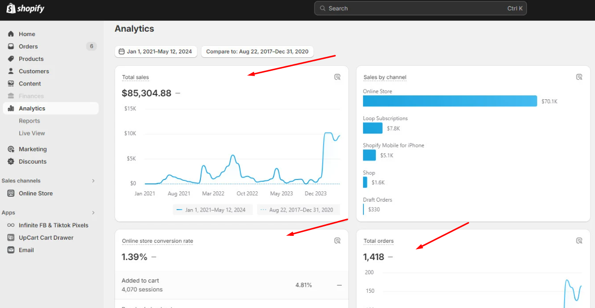Image resolution: width=595 pixels, height=308 pixels.
Task: Click the Shop channel sales bar
Action: coord(365,182)
